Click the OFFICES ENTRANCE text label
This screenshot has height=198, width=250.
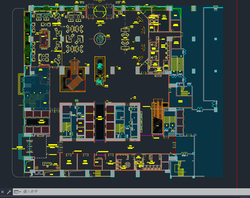(18, 149)
